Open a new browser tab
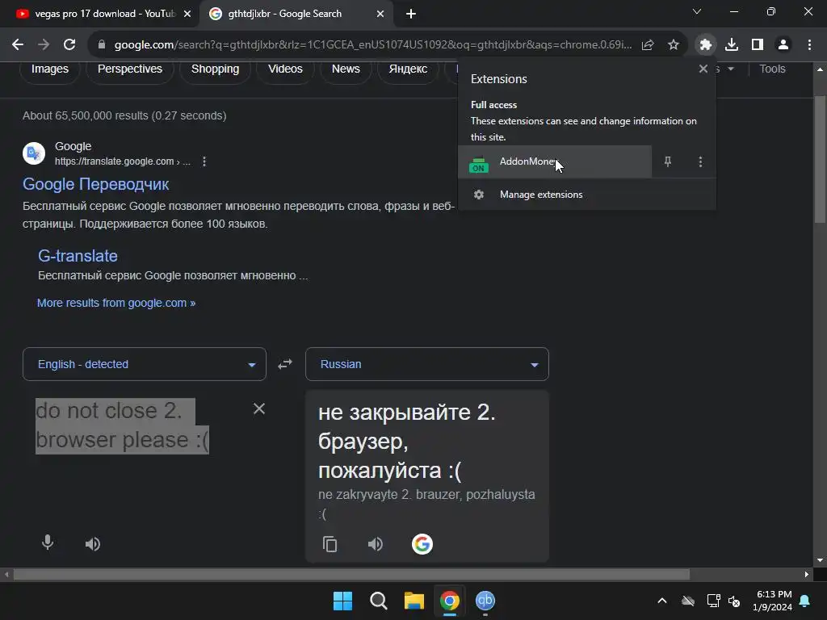Viewport: 827px width, 620px height. point(411,14)
